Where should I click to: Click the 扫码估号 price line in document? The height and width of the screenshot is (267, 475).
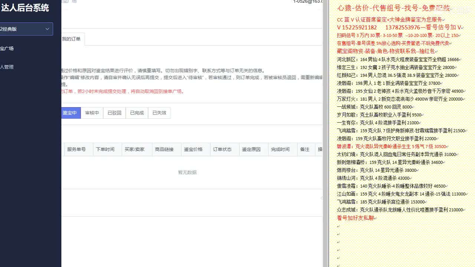[397, 36]
